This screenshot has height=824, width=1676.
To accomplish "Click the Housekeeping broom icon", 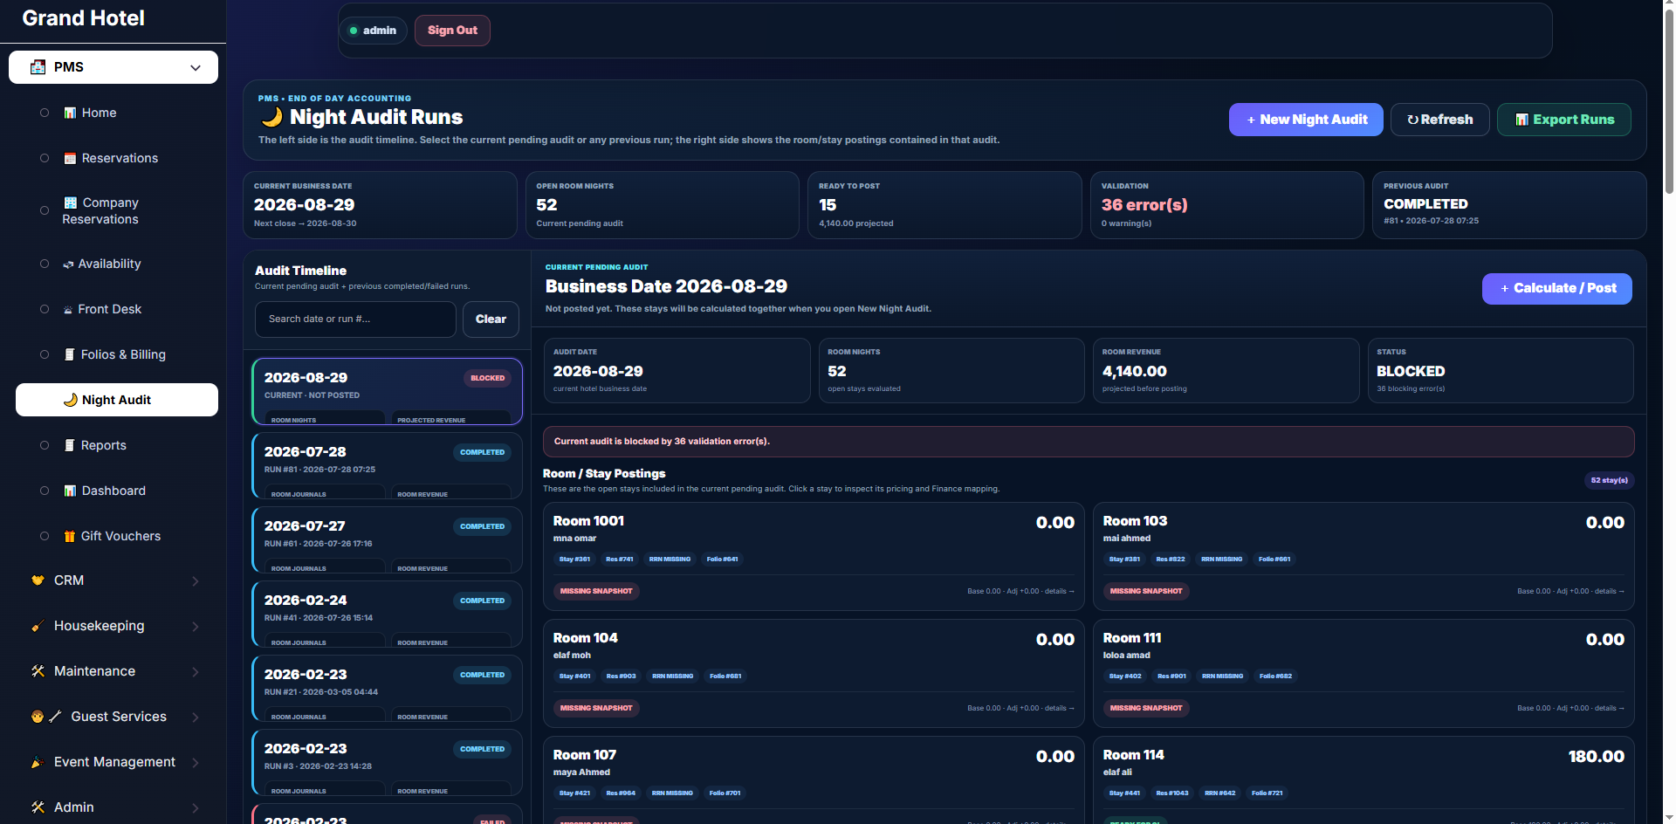I will tap(38, 626).
